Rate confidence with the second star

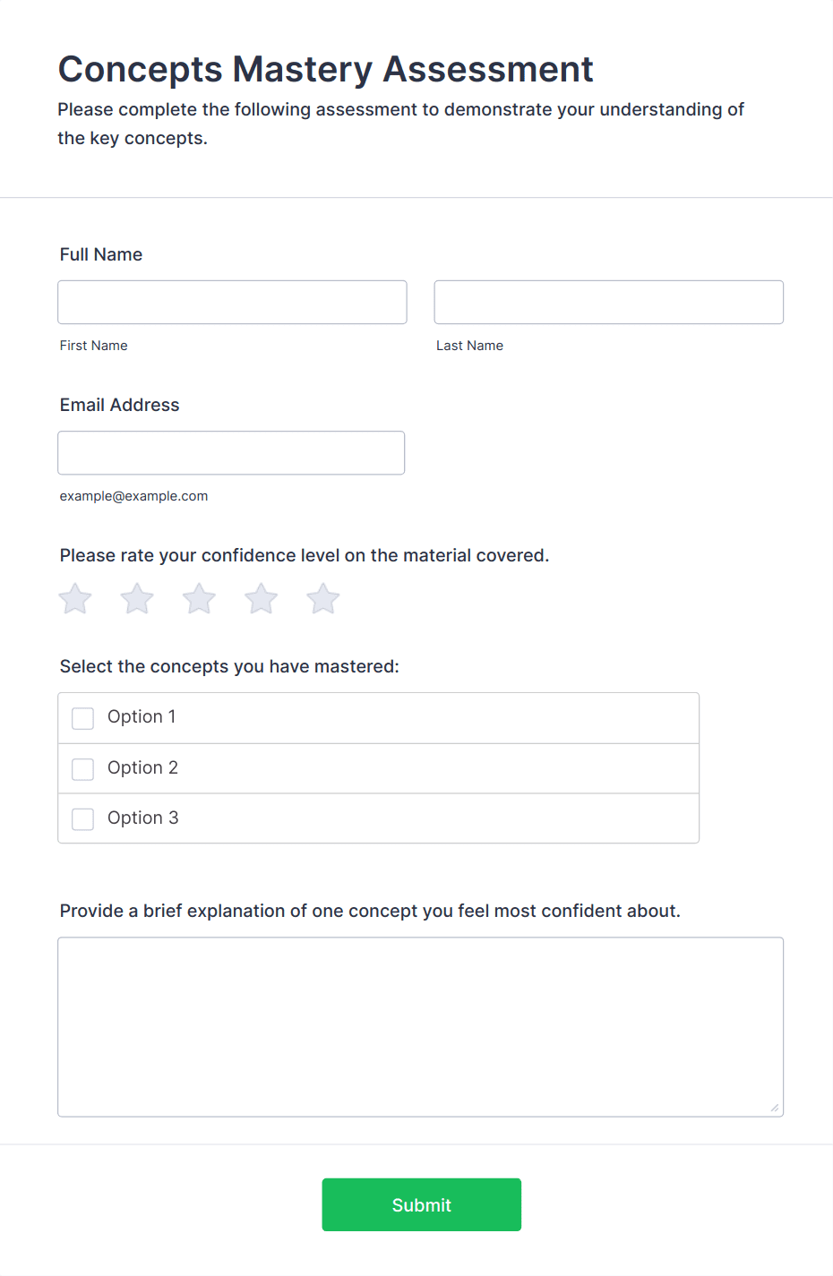[137, 599]
